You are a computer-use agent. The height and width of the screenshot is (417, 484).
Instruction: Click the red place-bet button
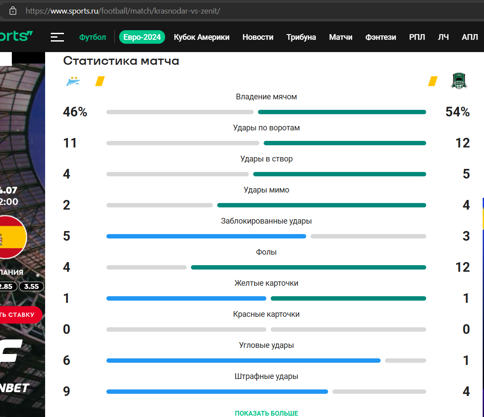tap(20, 315)
